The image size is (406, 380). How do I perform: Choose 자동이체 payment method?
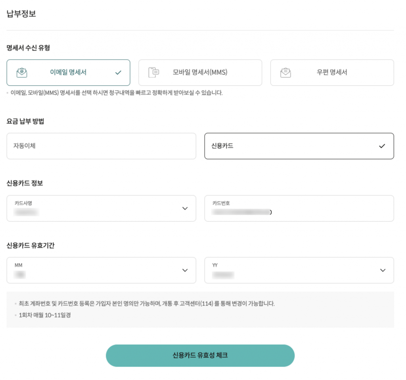101,146
